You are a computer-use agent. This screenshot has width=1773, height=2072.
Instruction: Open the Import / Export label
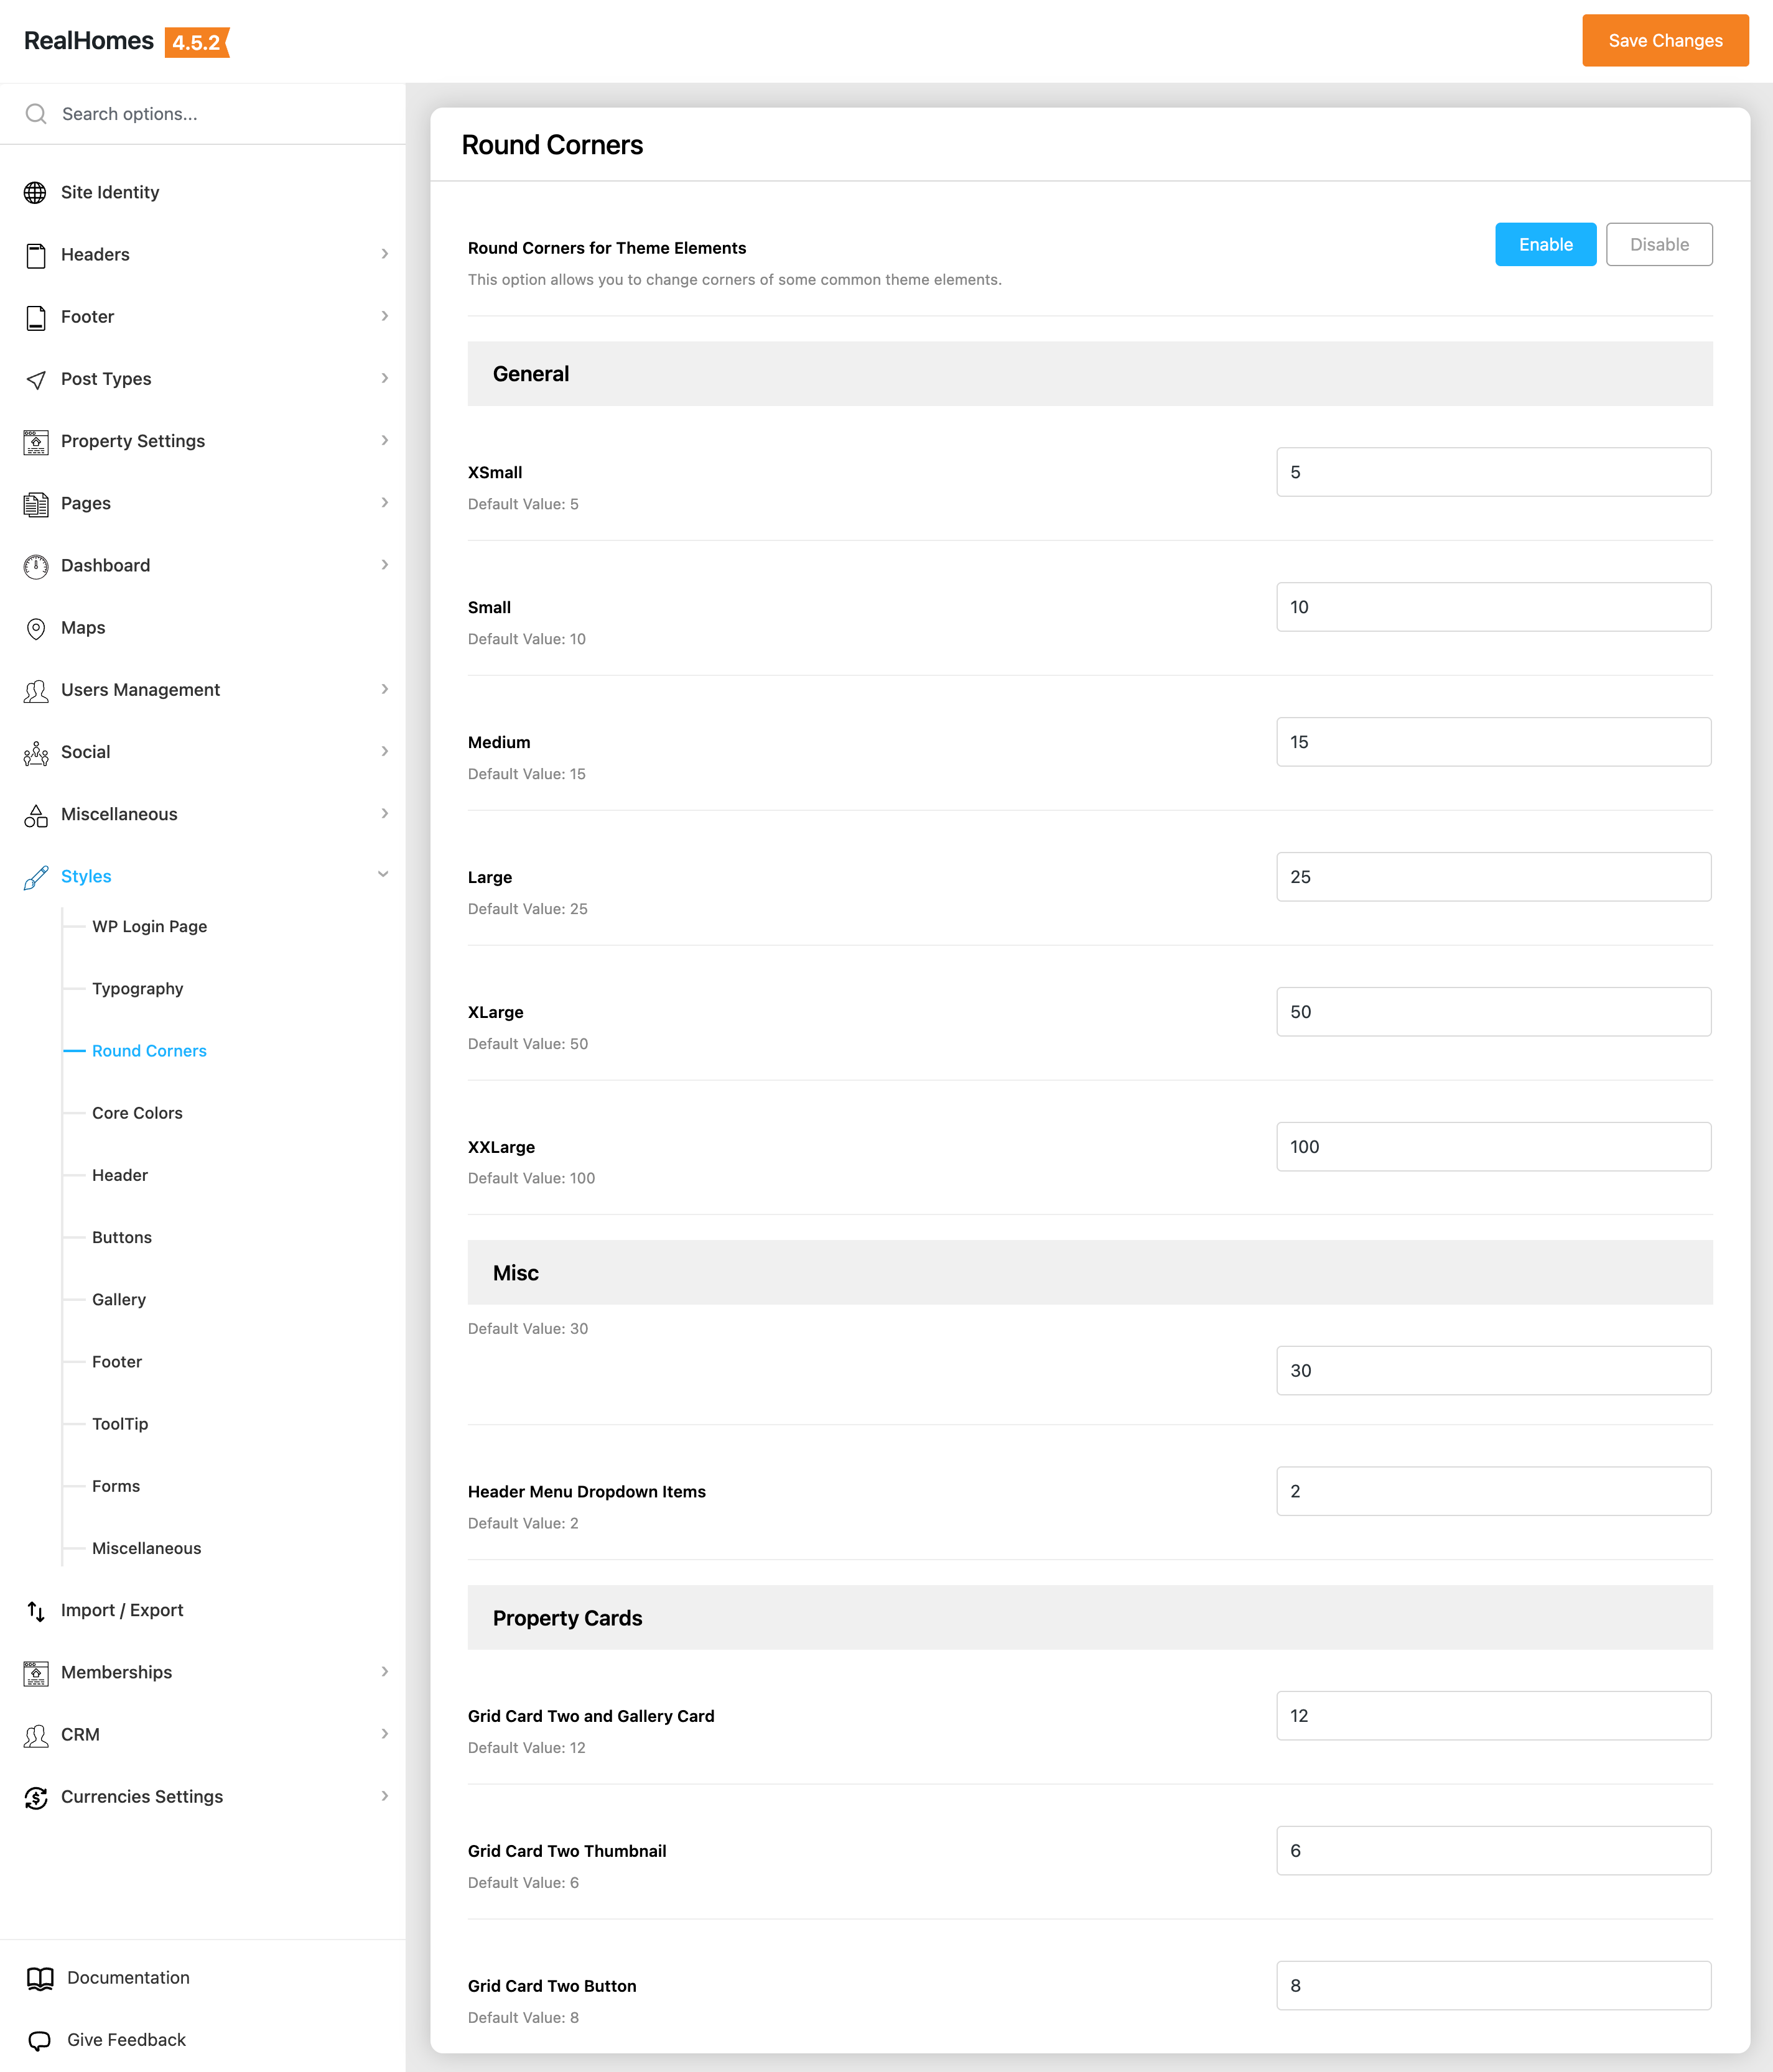122,1610
